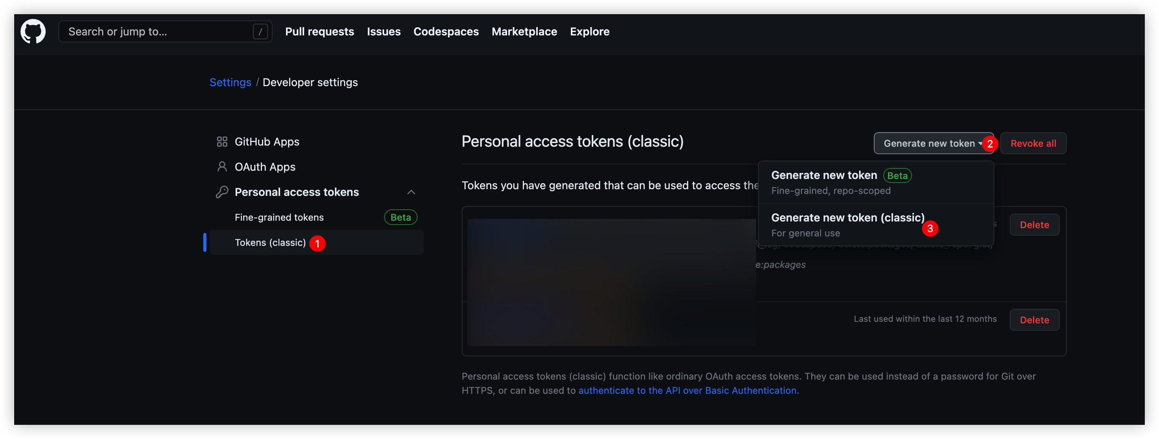Open the Marketplace page
1159x439 pixels.
tap(524, 31)
